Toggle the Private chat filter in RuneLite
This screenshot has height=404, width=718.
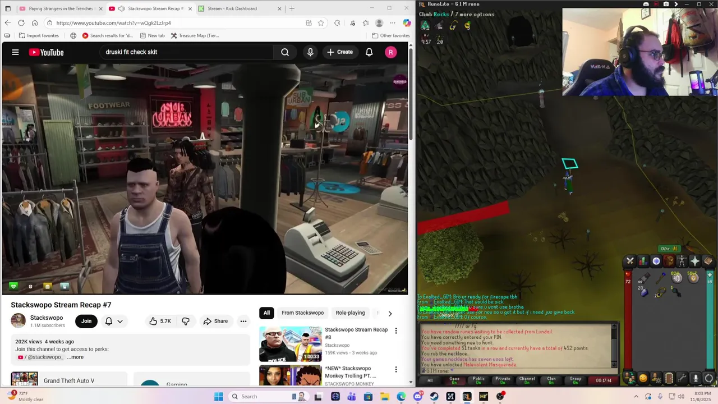tap(503, 380)
